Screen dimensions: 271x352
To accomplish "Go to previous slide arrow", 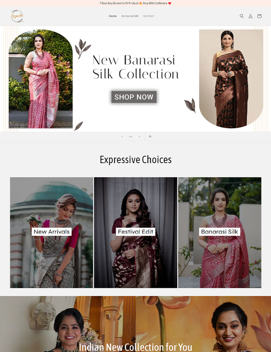I will tap(122, 136).
